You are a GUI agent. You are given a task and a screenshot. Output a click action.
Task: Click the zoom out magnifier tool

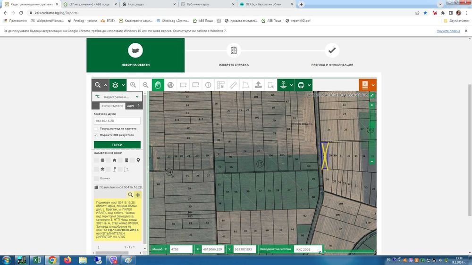pyautogui.click(x=145, y=85)
